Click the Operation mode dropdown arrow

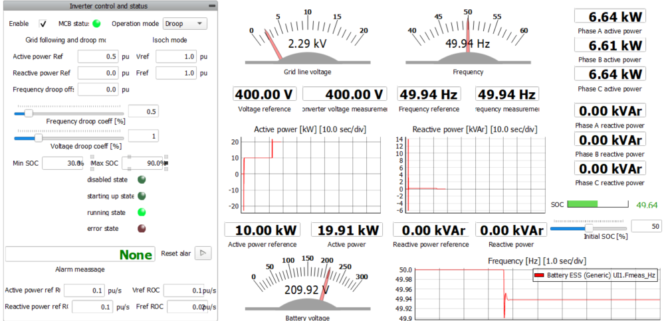199,24
